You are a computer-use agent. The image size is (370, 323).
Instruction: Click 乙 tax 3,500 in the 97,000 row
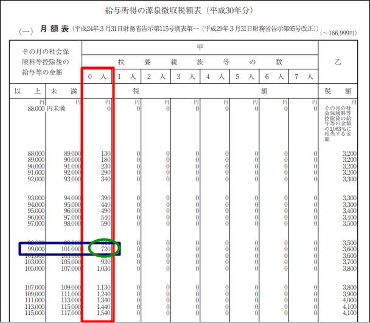(x=349, y=223)
